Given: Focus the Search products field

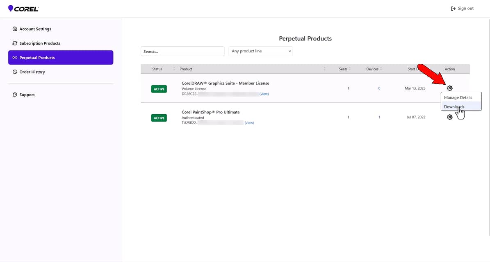Looking at the screenshot, I should click(182, 51).
